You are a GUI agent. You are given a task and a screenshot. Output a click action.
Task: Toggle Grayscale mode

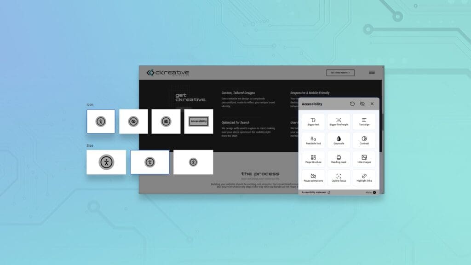[339, 140]
